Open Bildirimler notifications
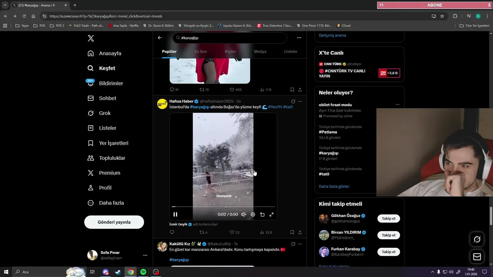This screenshot has width=493, height=277. [x=105, y=83]
